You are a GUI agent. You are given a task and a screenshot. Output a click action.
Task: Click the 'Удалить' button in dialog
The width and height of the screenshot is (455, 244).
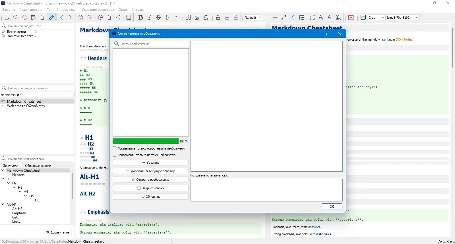[151, 163]
